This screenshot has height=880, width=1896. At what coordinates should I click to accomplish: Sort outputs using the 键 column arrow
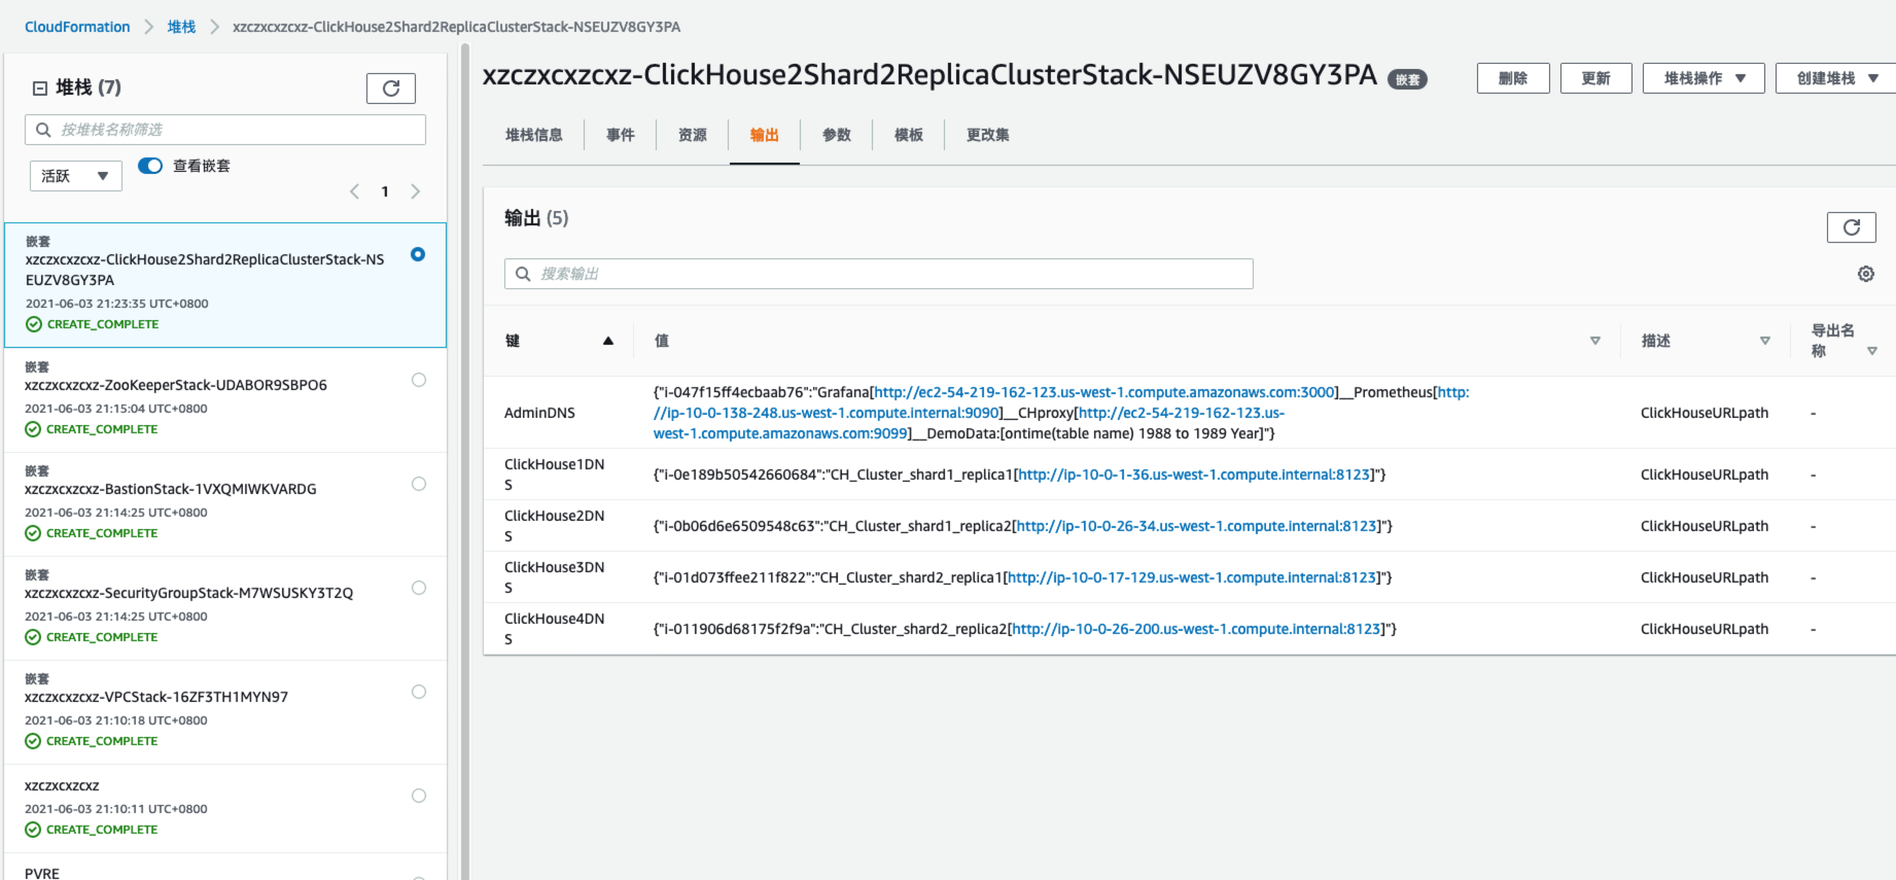609,341
